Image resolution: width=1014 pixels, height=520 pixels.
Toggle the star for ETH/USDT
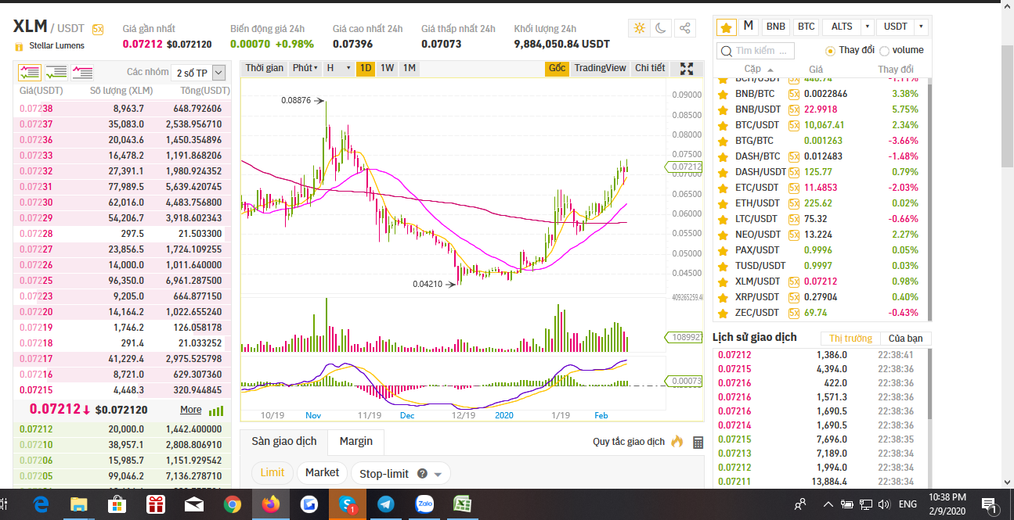click(723, 203)
